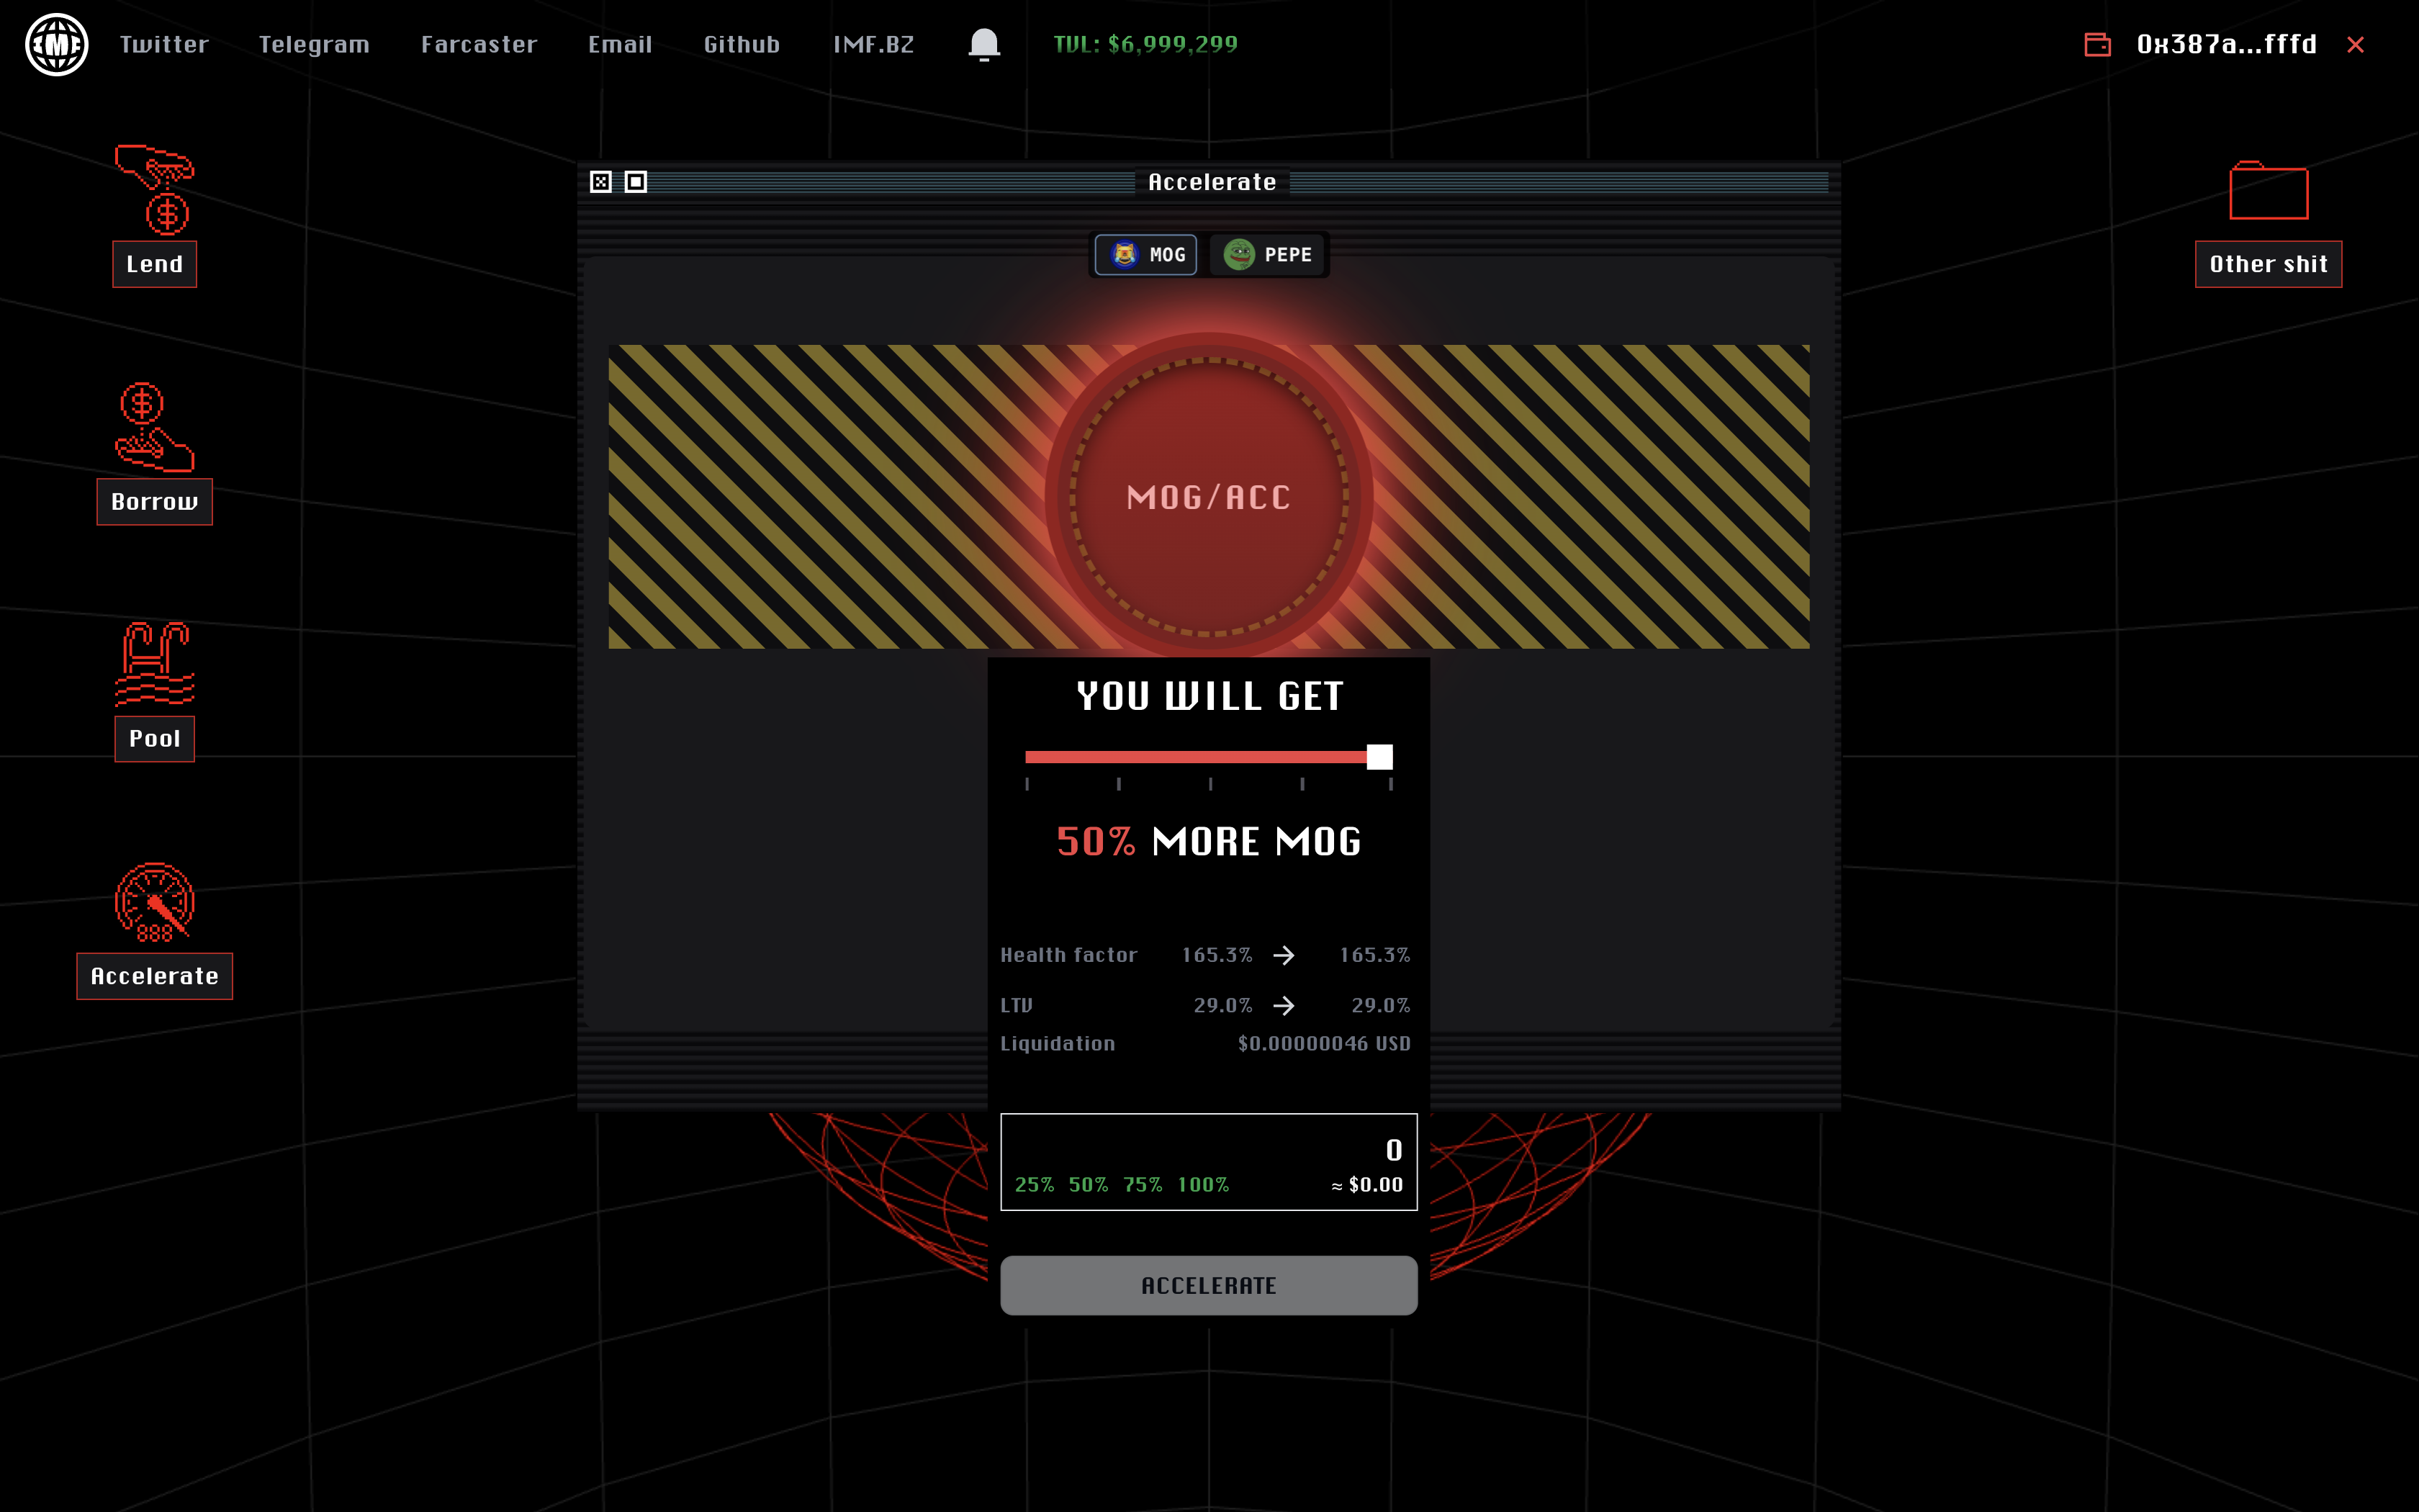Open the IMF.BZ link
The height and width of the screenshot is (1512, 2419).
coord(873,45)
